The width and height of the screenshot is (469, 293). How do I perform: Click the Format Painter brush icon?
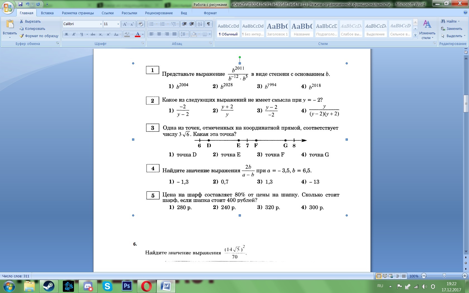pos(21,36)
